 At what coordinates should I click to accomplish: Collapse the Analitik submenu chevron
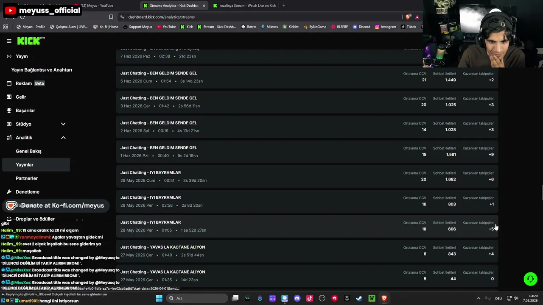point(63,138)
